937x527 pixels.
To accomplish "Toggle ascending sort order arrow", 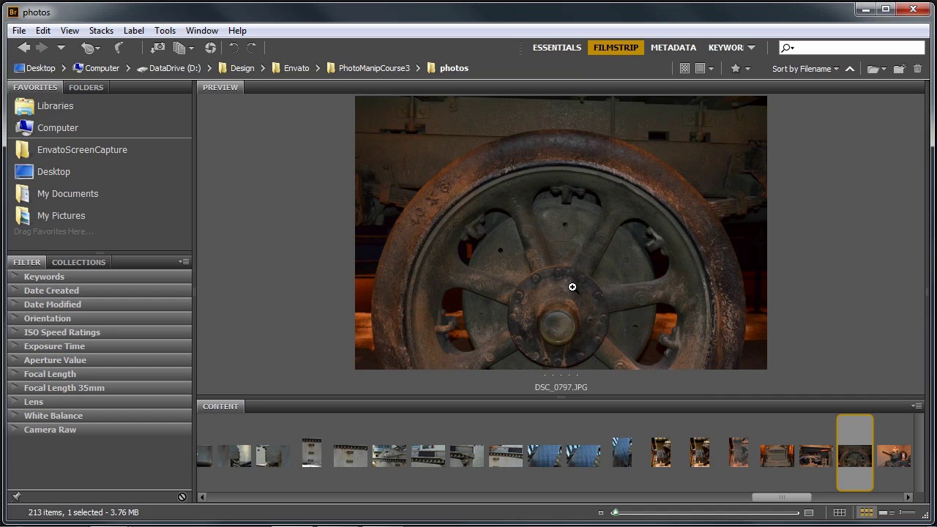I will 850,69.
